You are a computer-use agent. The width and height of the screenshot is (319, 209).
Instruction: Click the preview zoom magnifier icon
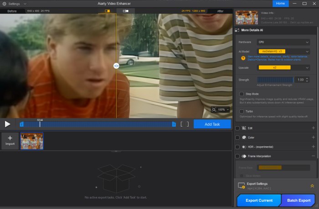click(x=214, y=110)
